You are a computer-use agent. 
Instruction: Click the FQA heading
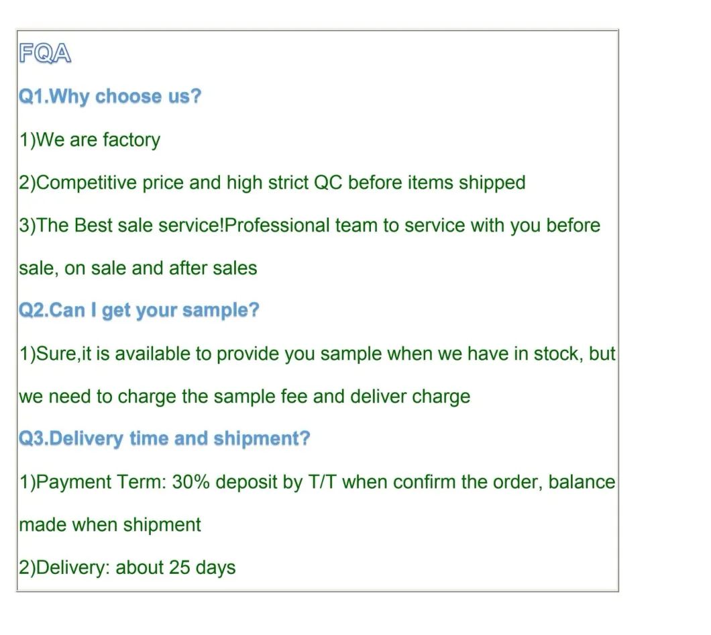click(x=45, y=53)
